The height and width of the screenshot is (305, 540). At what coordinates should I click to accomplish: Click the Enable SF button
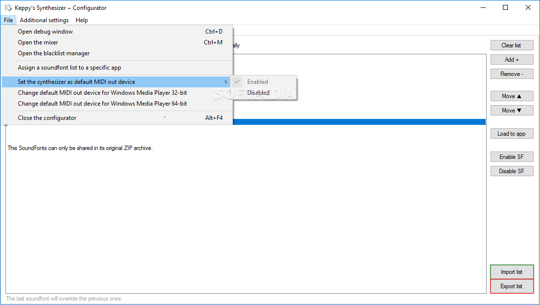512,157
